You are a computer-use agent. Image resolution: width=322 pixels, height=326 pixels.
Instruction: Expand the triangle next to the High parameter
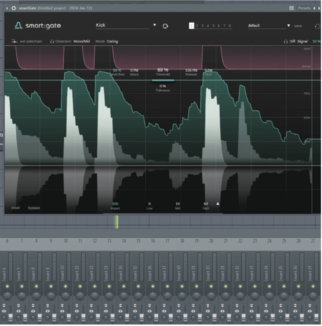click(218, 204)
